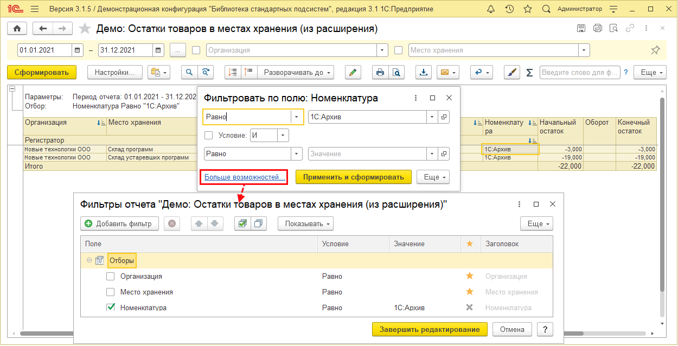Toggle cross mark for Номенклатура filter row
The width and height of the screenshot is (678, 346).
(x=470, y=307)
